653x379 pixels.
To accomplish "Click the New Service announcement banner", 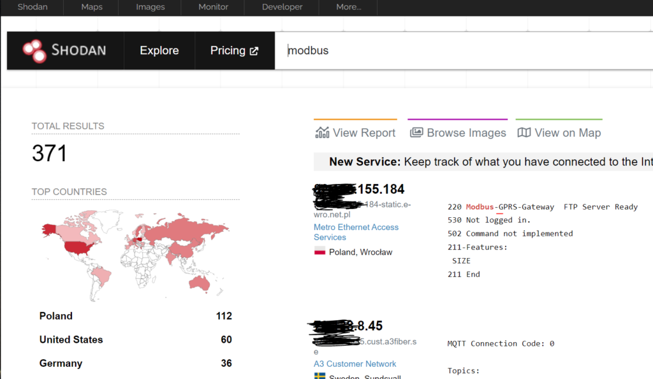I will click(483, 161).
